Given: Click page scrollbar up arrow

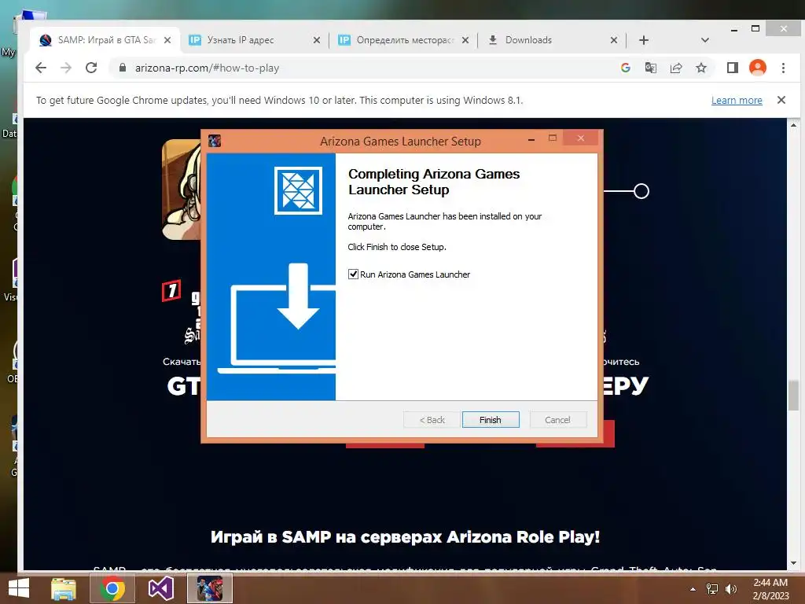Looking at the screenshot, I should click(x=794, y=125).
